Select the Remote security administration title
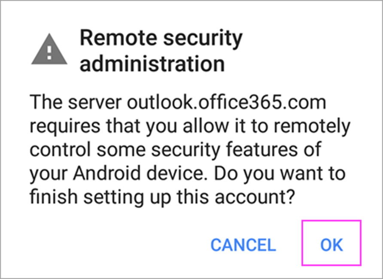Viewport: 383px width, 279px height. 161,51
